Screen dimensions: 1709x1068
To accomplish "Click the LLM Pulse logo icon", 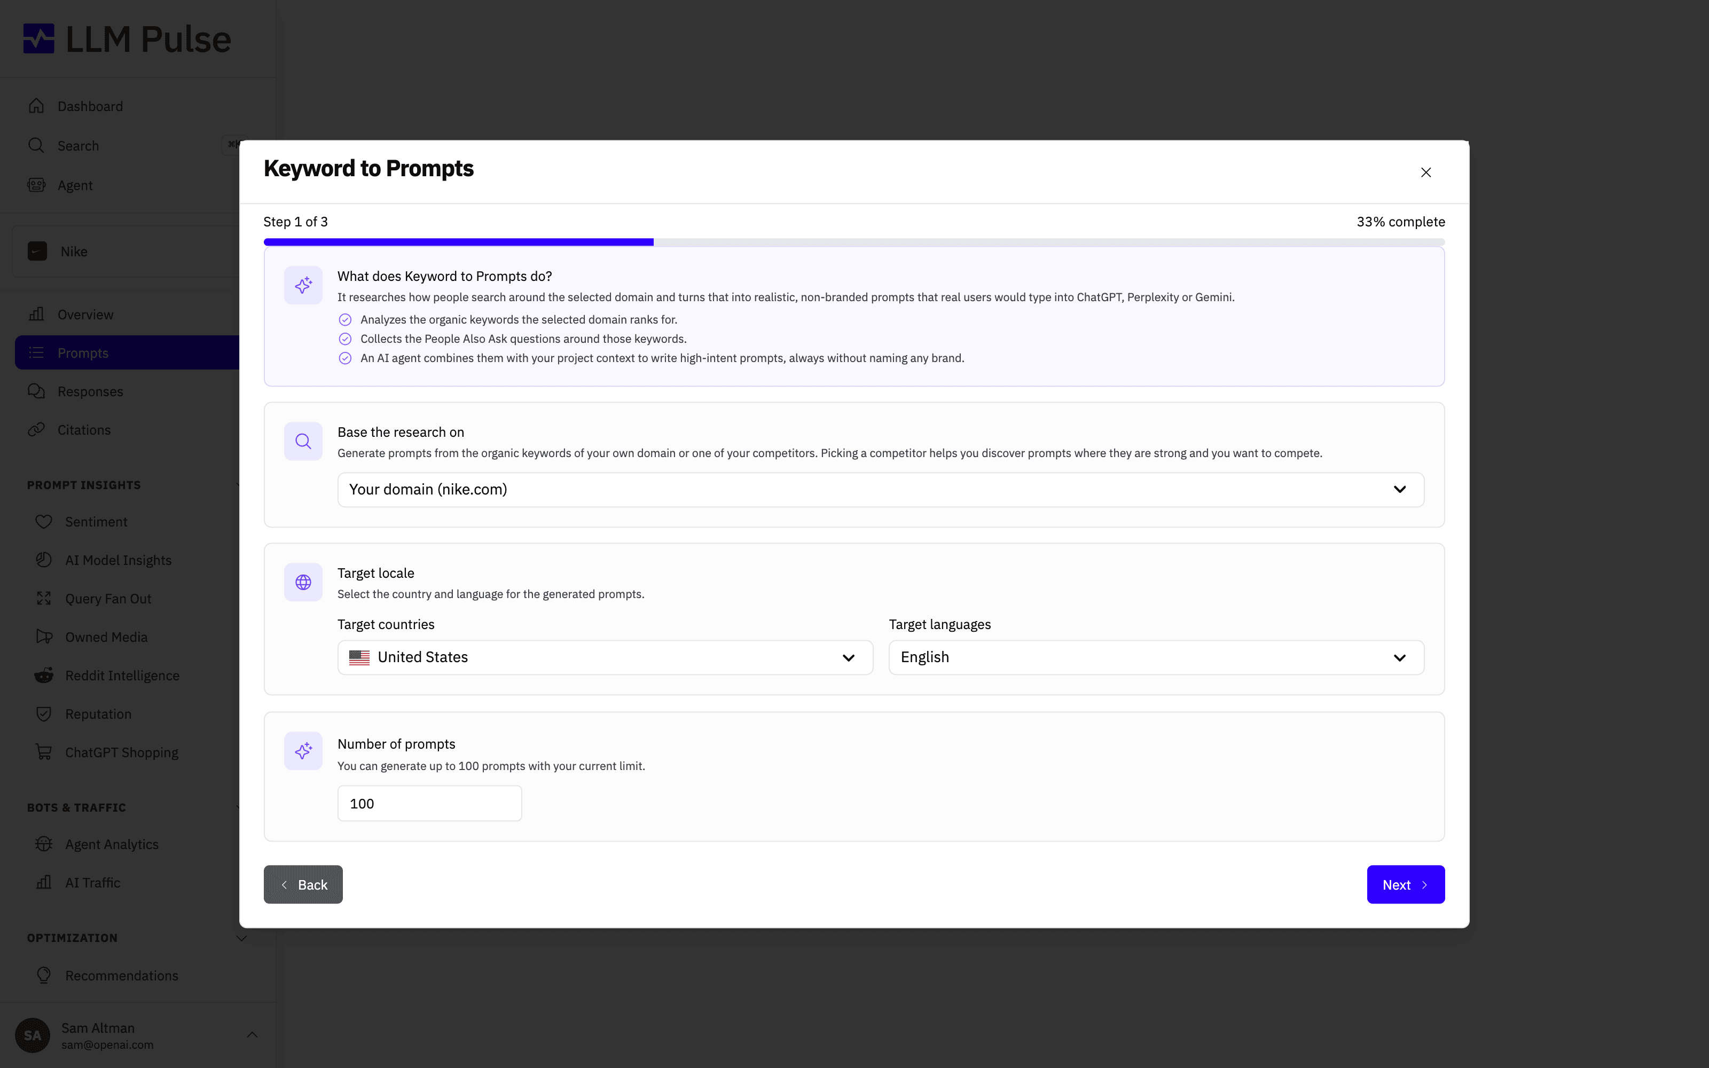I will click(39, 39).
